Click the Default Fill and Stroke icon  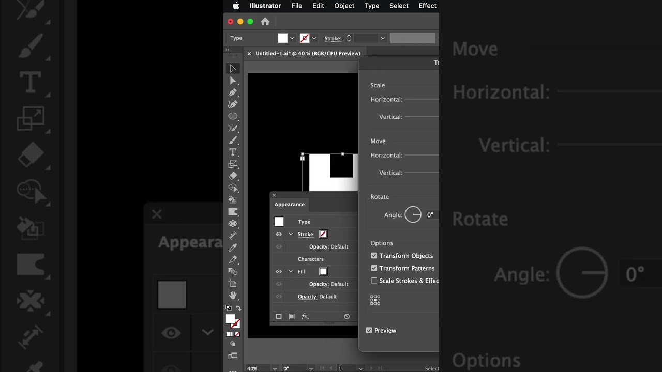coord(228,307)
